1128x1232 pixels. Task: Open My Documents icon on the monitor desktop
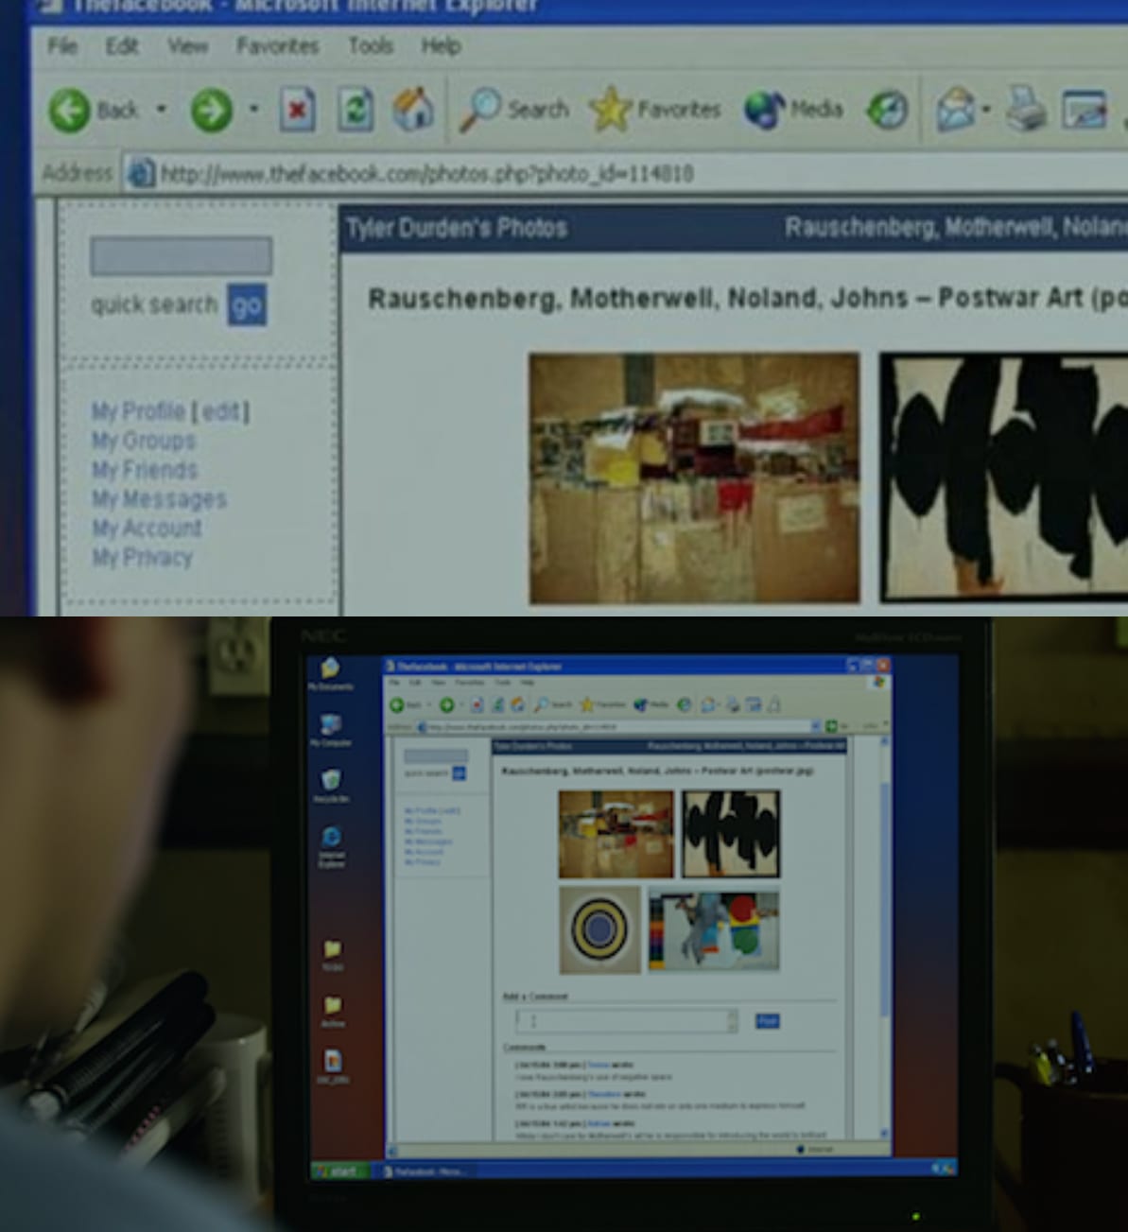coord(330,668)
